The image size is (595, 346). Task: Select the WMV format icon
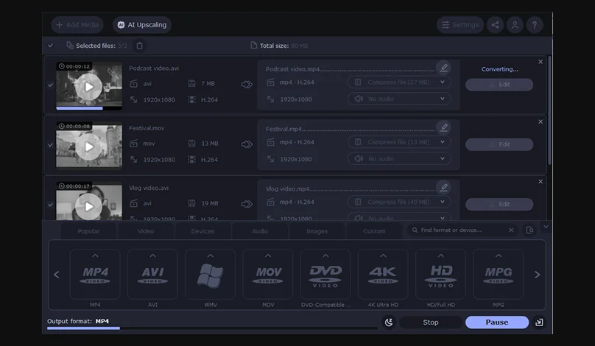pos(210,274)
